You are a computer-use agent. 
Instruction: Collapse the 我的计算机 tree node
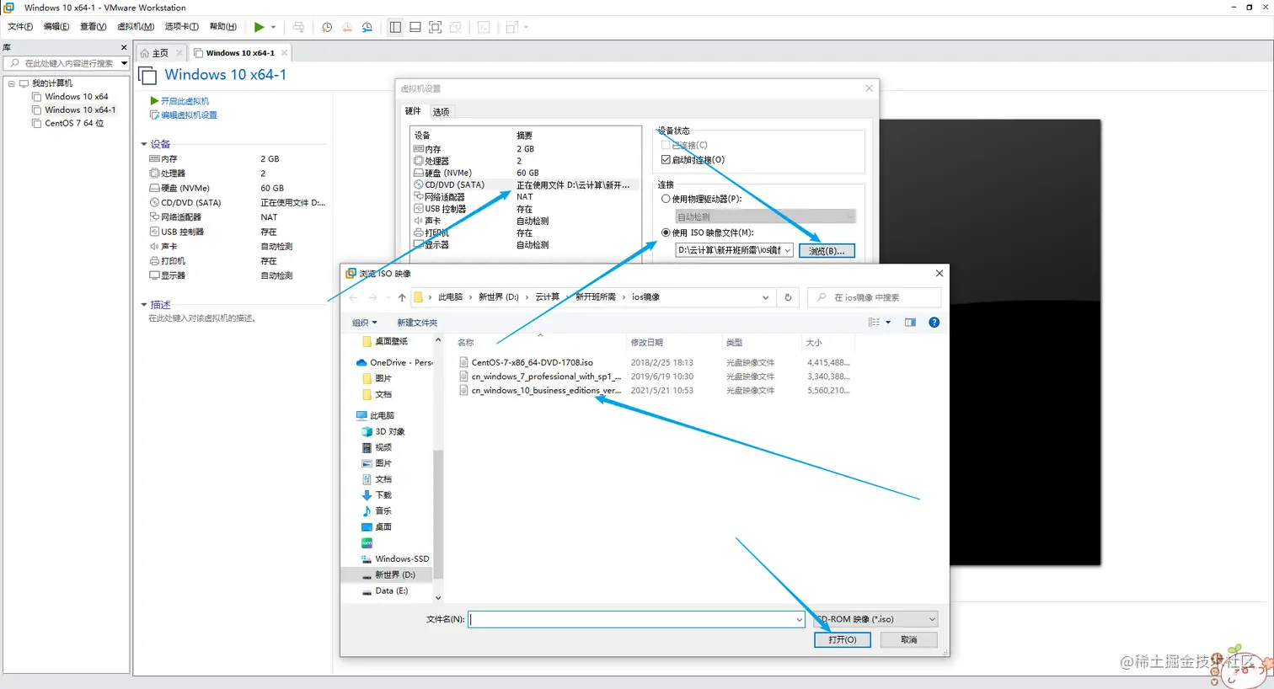[12, 83]
